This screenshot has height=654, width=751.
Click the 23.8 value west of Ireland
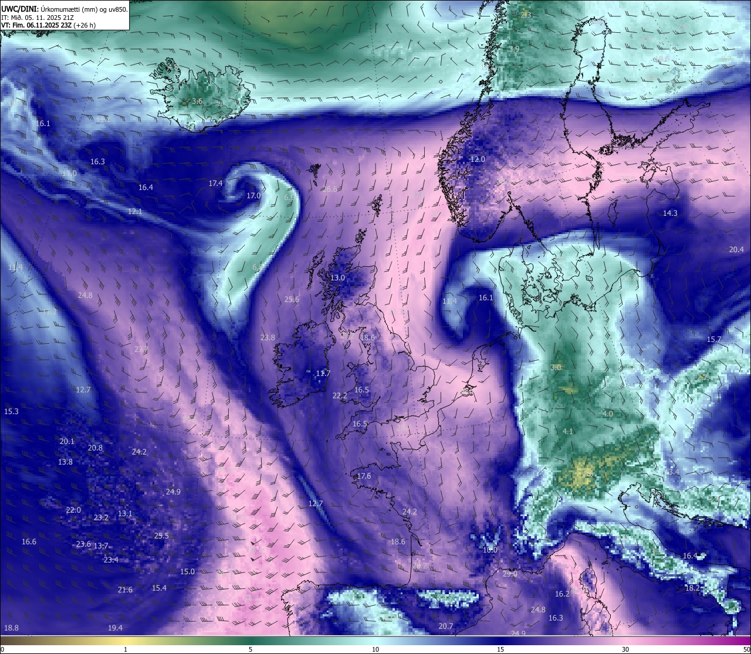(268, 338)
